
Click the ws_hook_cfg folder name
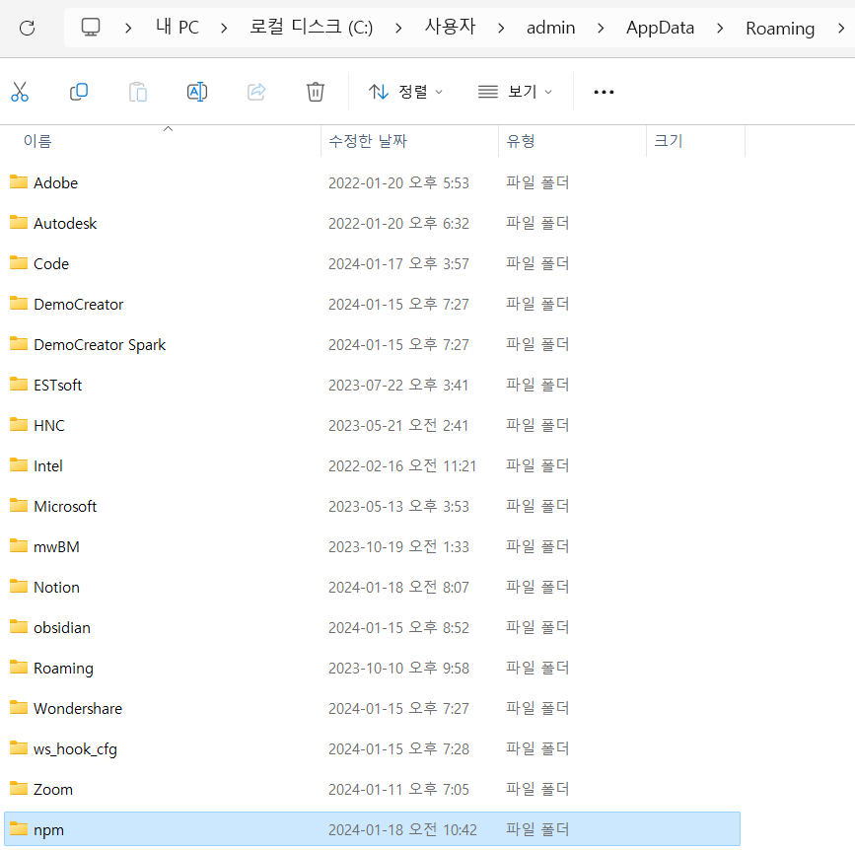tap(75, 749)
